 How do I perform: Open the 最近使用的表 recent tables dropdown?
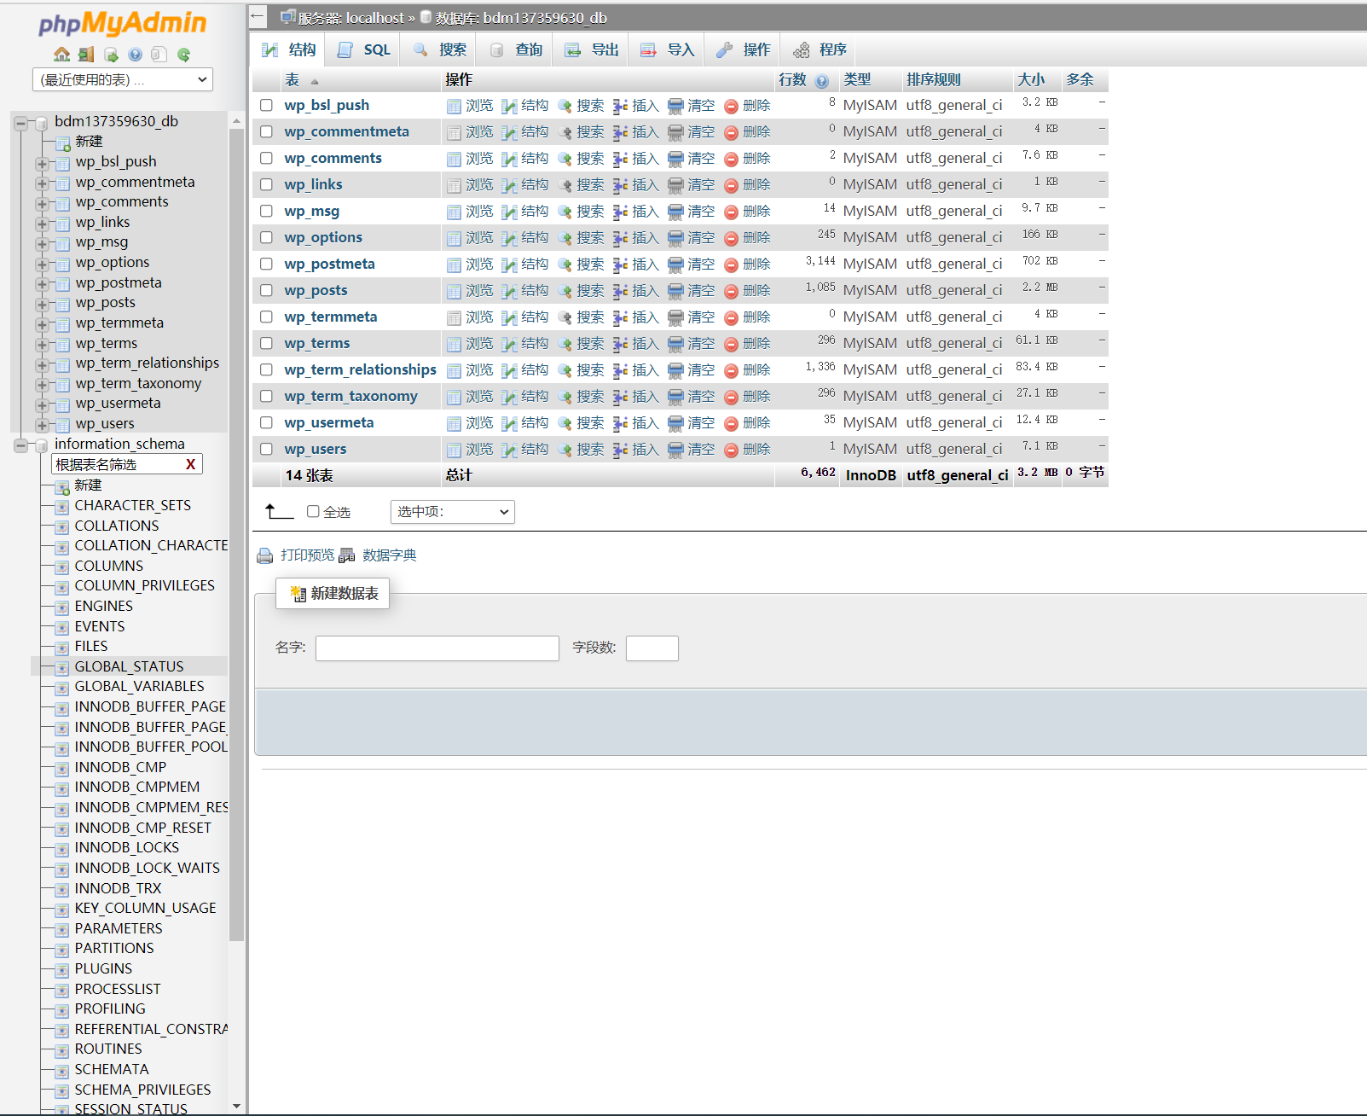pyautogui.click(x=122, y=79)
